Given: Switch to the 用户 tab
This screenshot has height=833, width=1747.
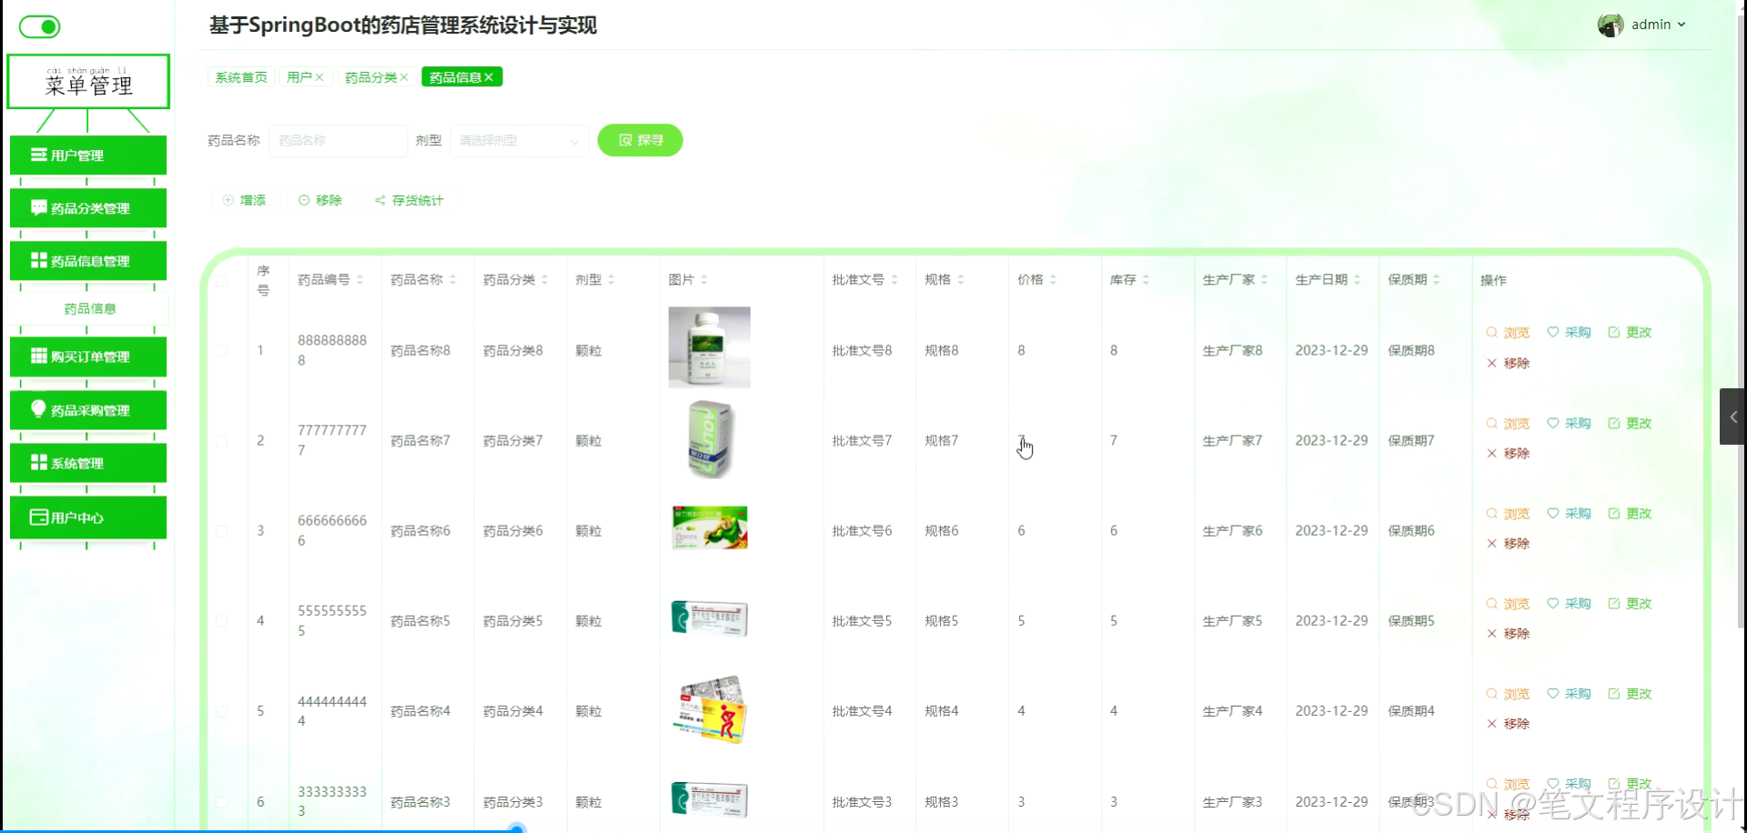Looking at the screenshot, I should click(x=300, y=77).
